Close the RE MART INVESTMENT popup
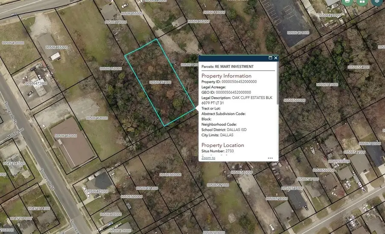Image resolution: width=385 pixels, height=234 pixels. point(276,58)
